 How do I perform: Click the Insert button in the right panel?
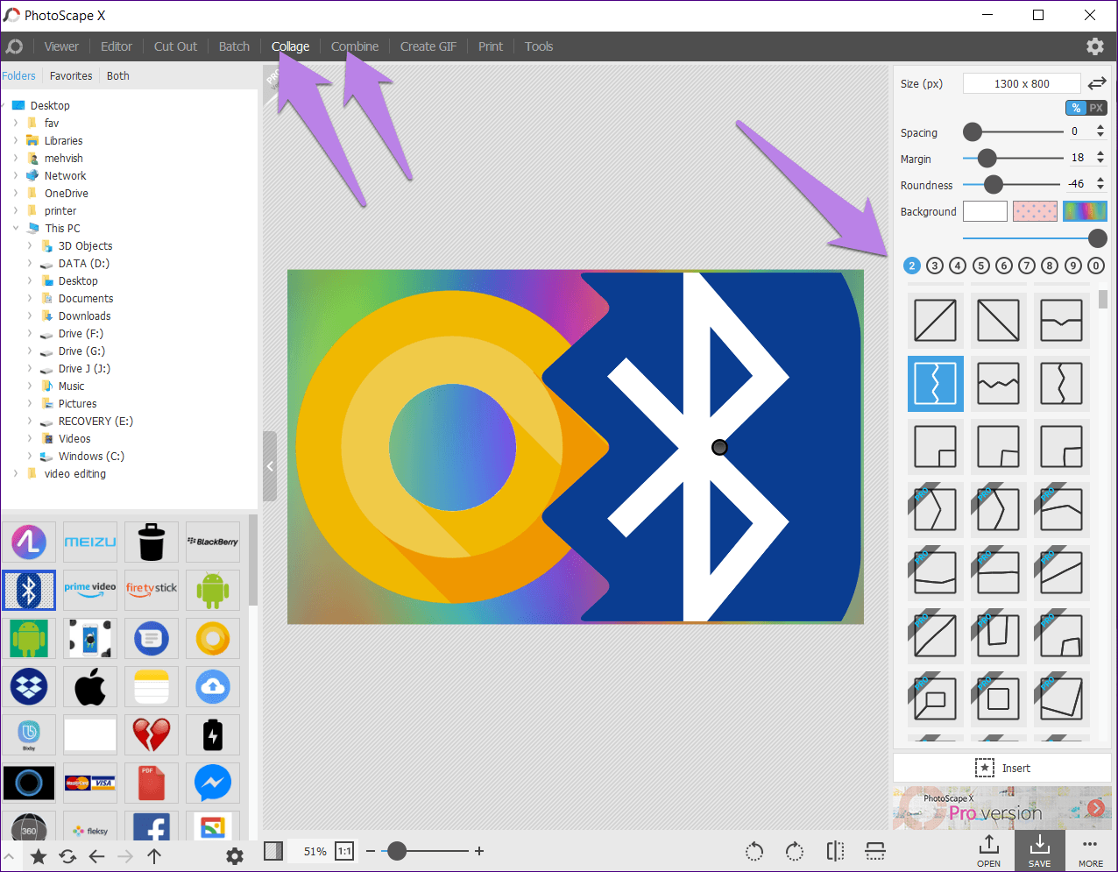(x=1001, y=767)
